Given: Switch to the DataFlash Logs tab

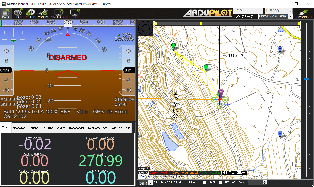Looking at the screenshot, I should [120, 128].
